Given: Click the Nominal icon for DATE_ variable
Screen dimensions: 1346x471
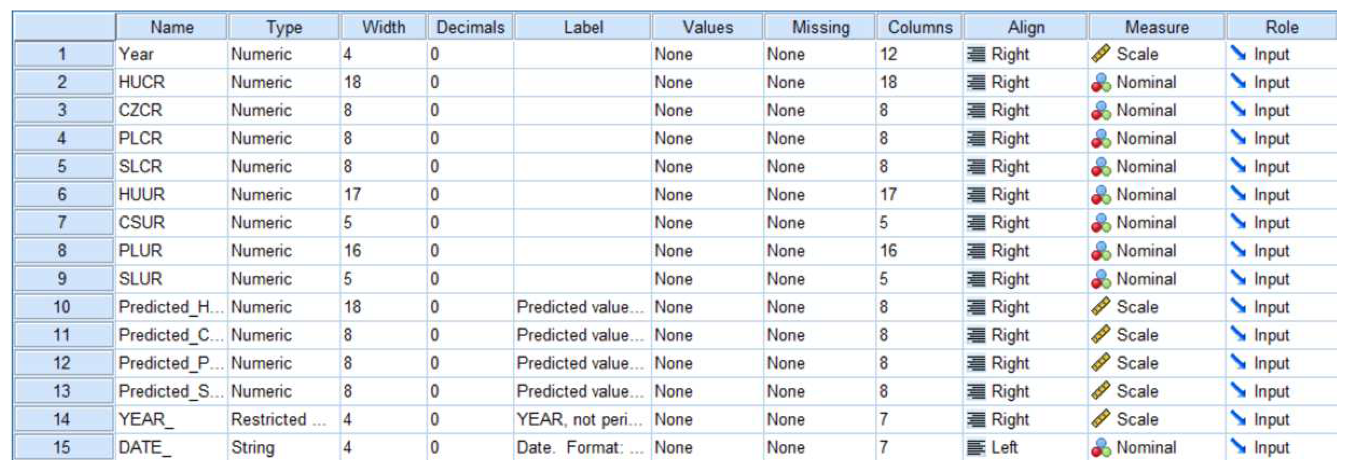Looking at the screenshot, I should [x=1100, y=448].
